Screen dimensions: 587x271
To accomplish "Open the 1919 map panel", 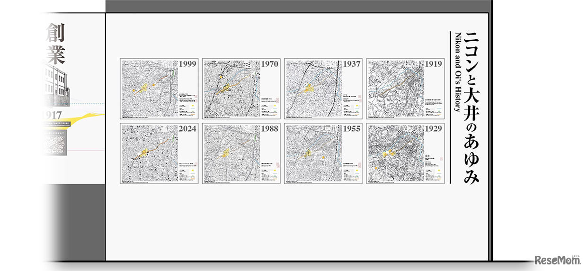I will point(405,89).
